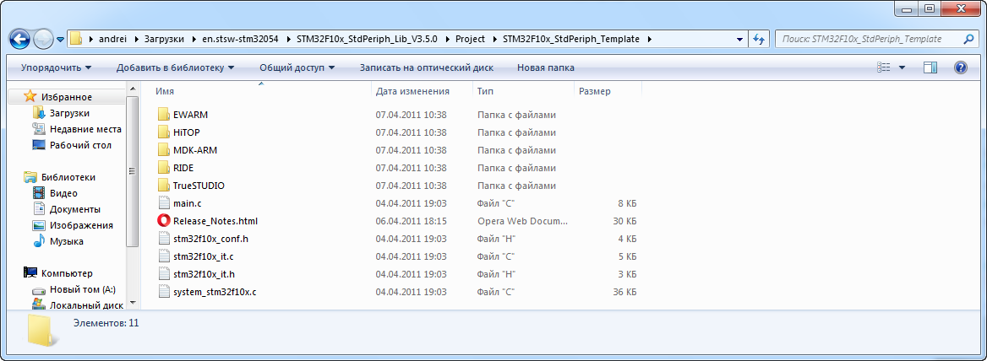
Task: Expand the address bar history dropdown
Action: [739, 39]
